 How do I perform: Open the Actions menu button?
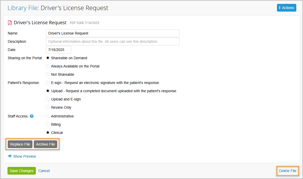(286, 8)
